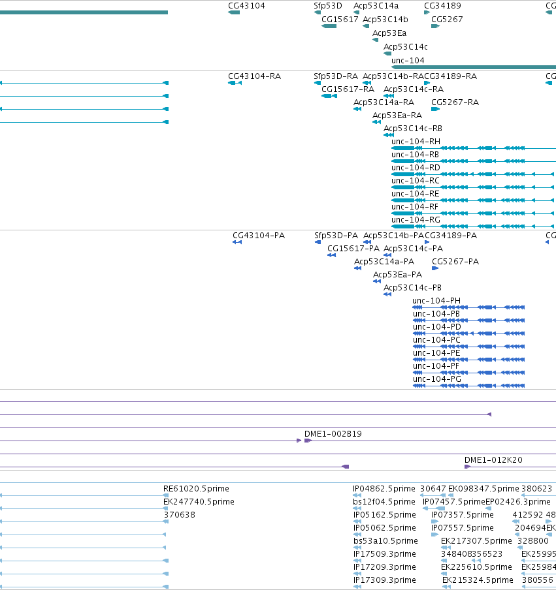556x590 pixels.
Task: Click cDNA label EK098347.5prime
Action: (x=483, y=488)
